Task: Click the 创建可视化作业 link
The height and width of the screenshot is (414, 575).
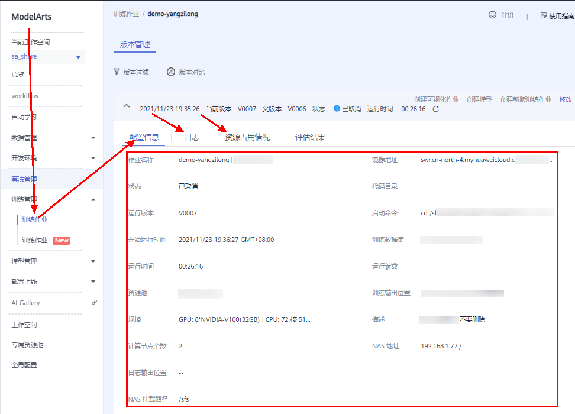Action: (437, 99)
